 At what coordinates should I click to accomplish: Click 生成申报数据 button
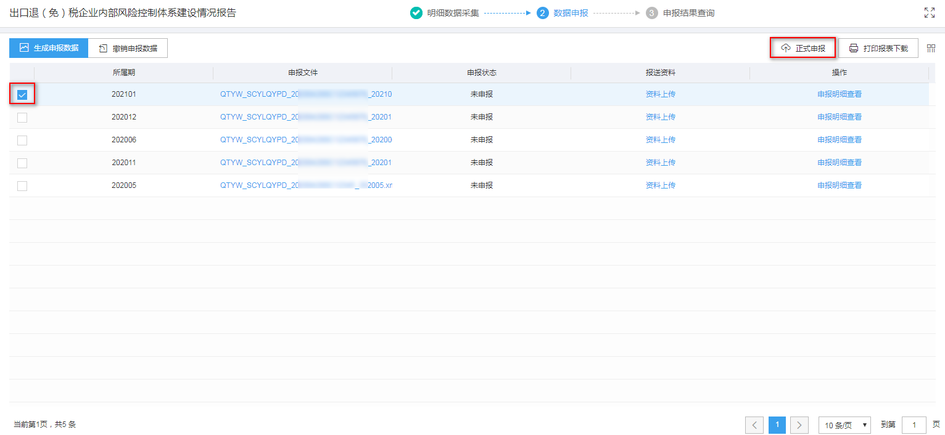(x=49, y=48)
